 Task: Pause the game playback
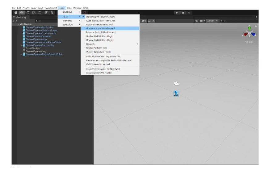pyautogui.click(x=183, y=13)
